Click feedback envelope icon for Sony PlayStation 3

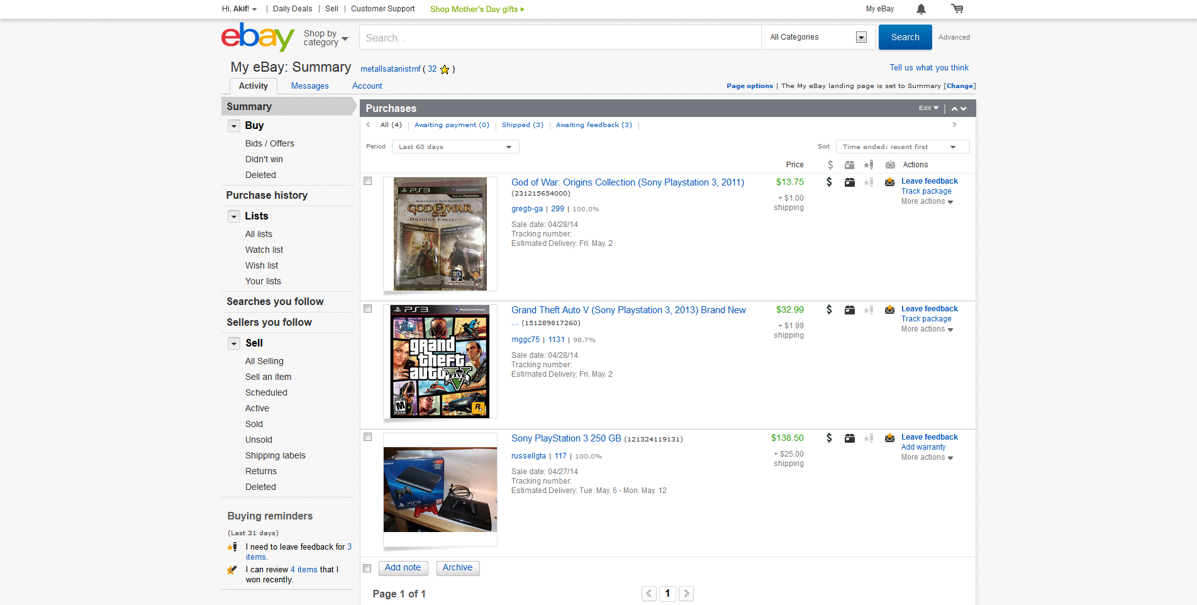coord(889,438)
